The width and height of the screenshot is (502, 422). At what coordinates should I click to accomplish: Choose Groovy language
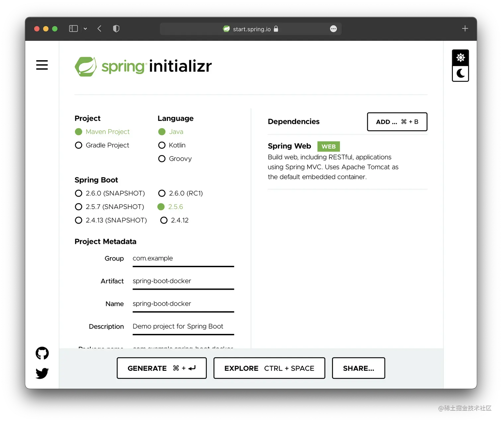(175, 158)
